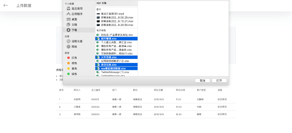Viewport: 292px width, 133px height.
Task: Click the highlighted 火车信息.xlsx file
Action: point(117,57)
